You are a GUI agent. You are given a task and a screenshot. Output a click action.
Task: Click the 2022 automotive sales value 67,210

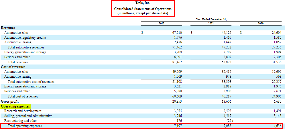coord(177,33)
